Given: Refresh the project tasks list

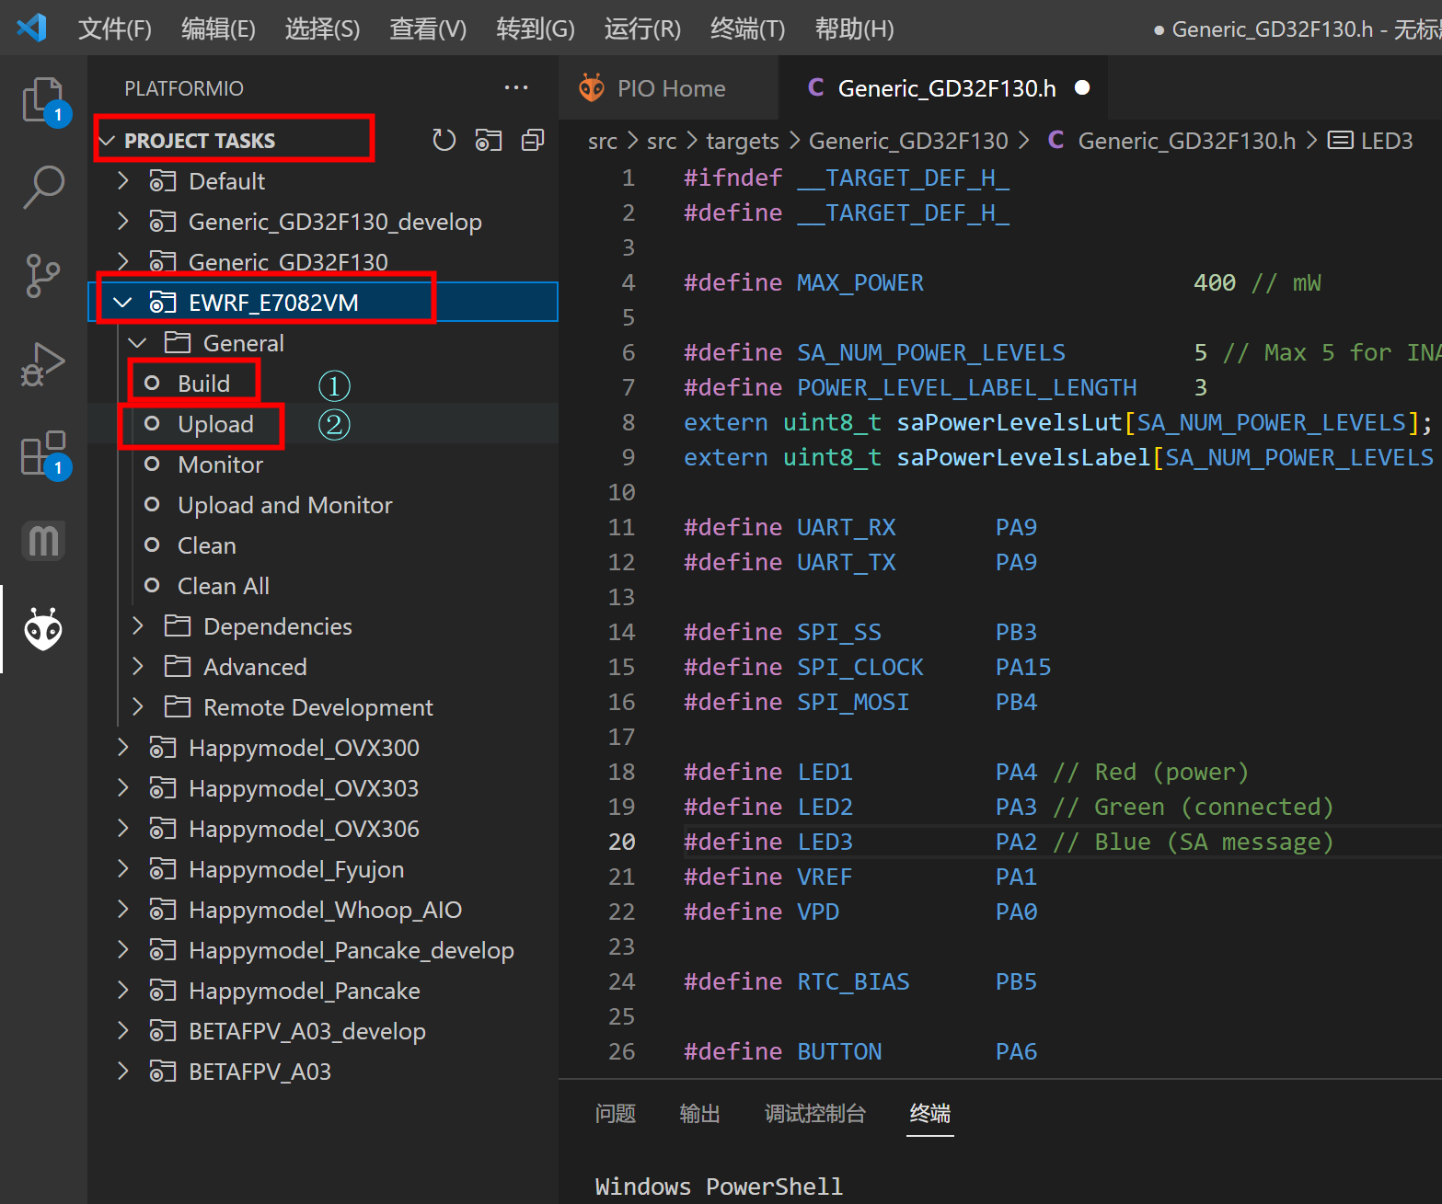Looking at the screenshot, I should (x=444, y=141).
